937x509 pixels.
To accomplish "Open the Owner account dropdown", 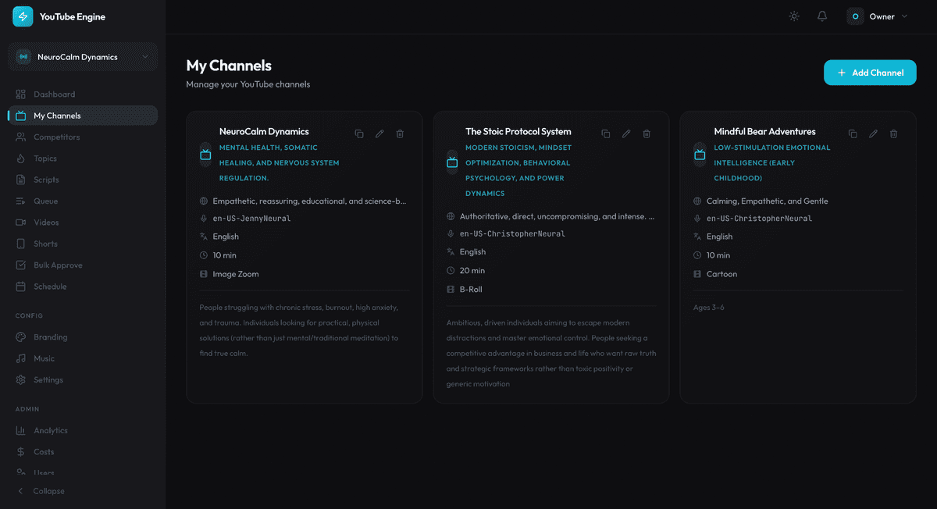I will [x=878, y=16].
